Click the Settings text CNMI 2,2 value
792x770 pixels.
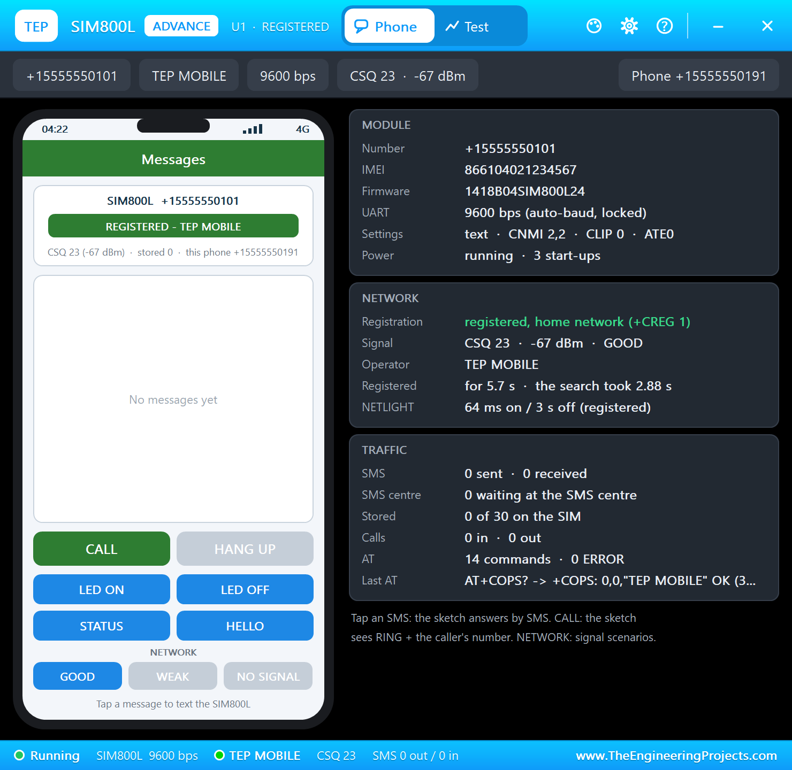pos(569,234)
